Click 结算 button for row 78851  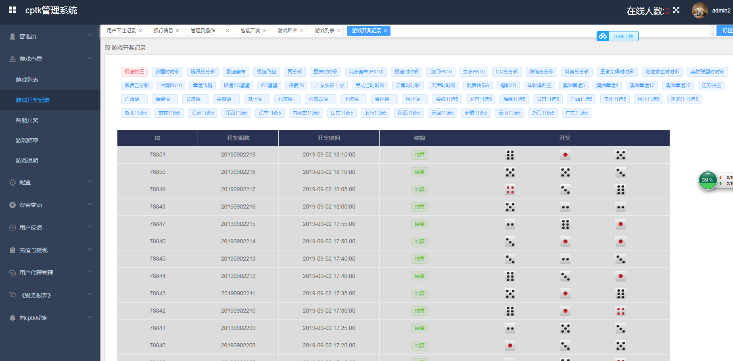(x=420, y=155)
